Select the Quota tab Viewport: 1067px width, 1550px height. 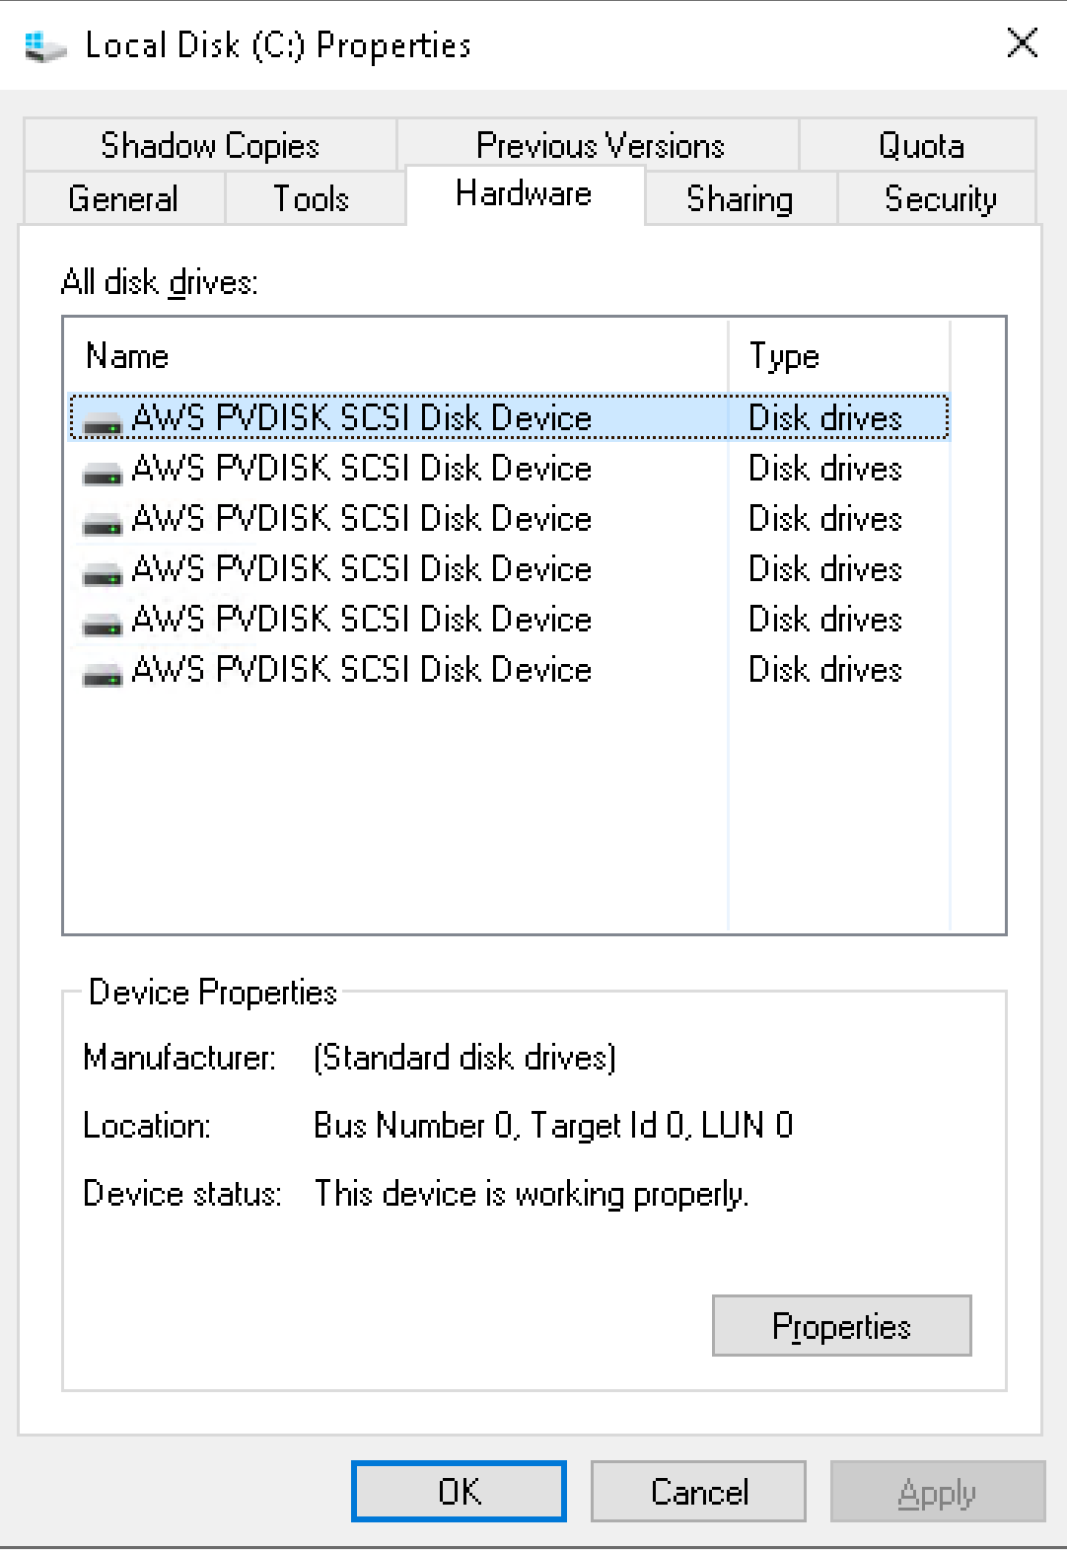920,145
